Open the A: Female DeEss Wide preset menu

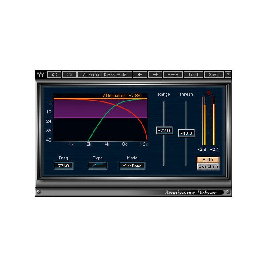coord(105,75)
